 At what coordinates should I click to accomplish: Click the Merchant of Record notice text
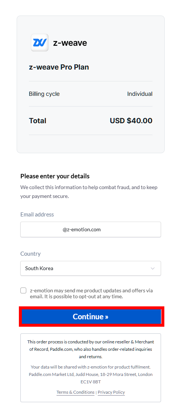click(90, 349)
